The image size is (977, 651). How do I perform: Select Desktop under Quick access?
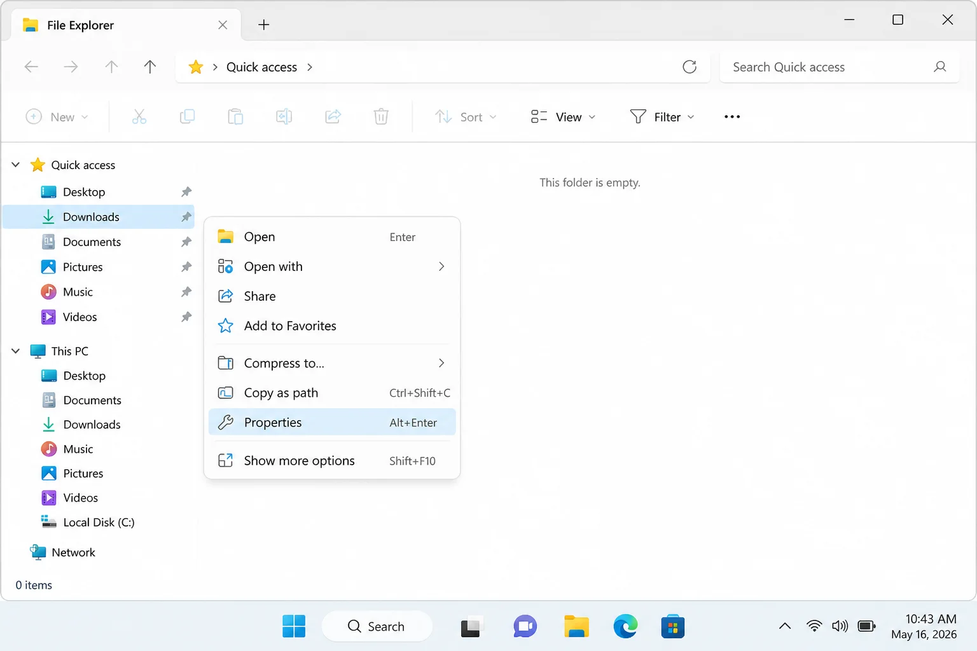[x=99, y=192]
